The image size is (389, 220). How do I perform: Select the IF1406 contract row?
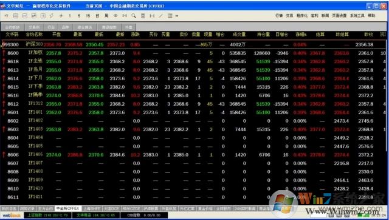coord(193,155)
